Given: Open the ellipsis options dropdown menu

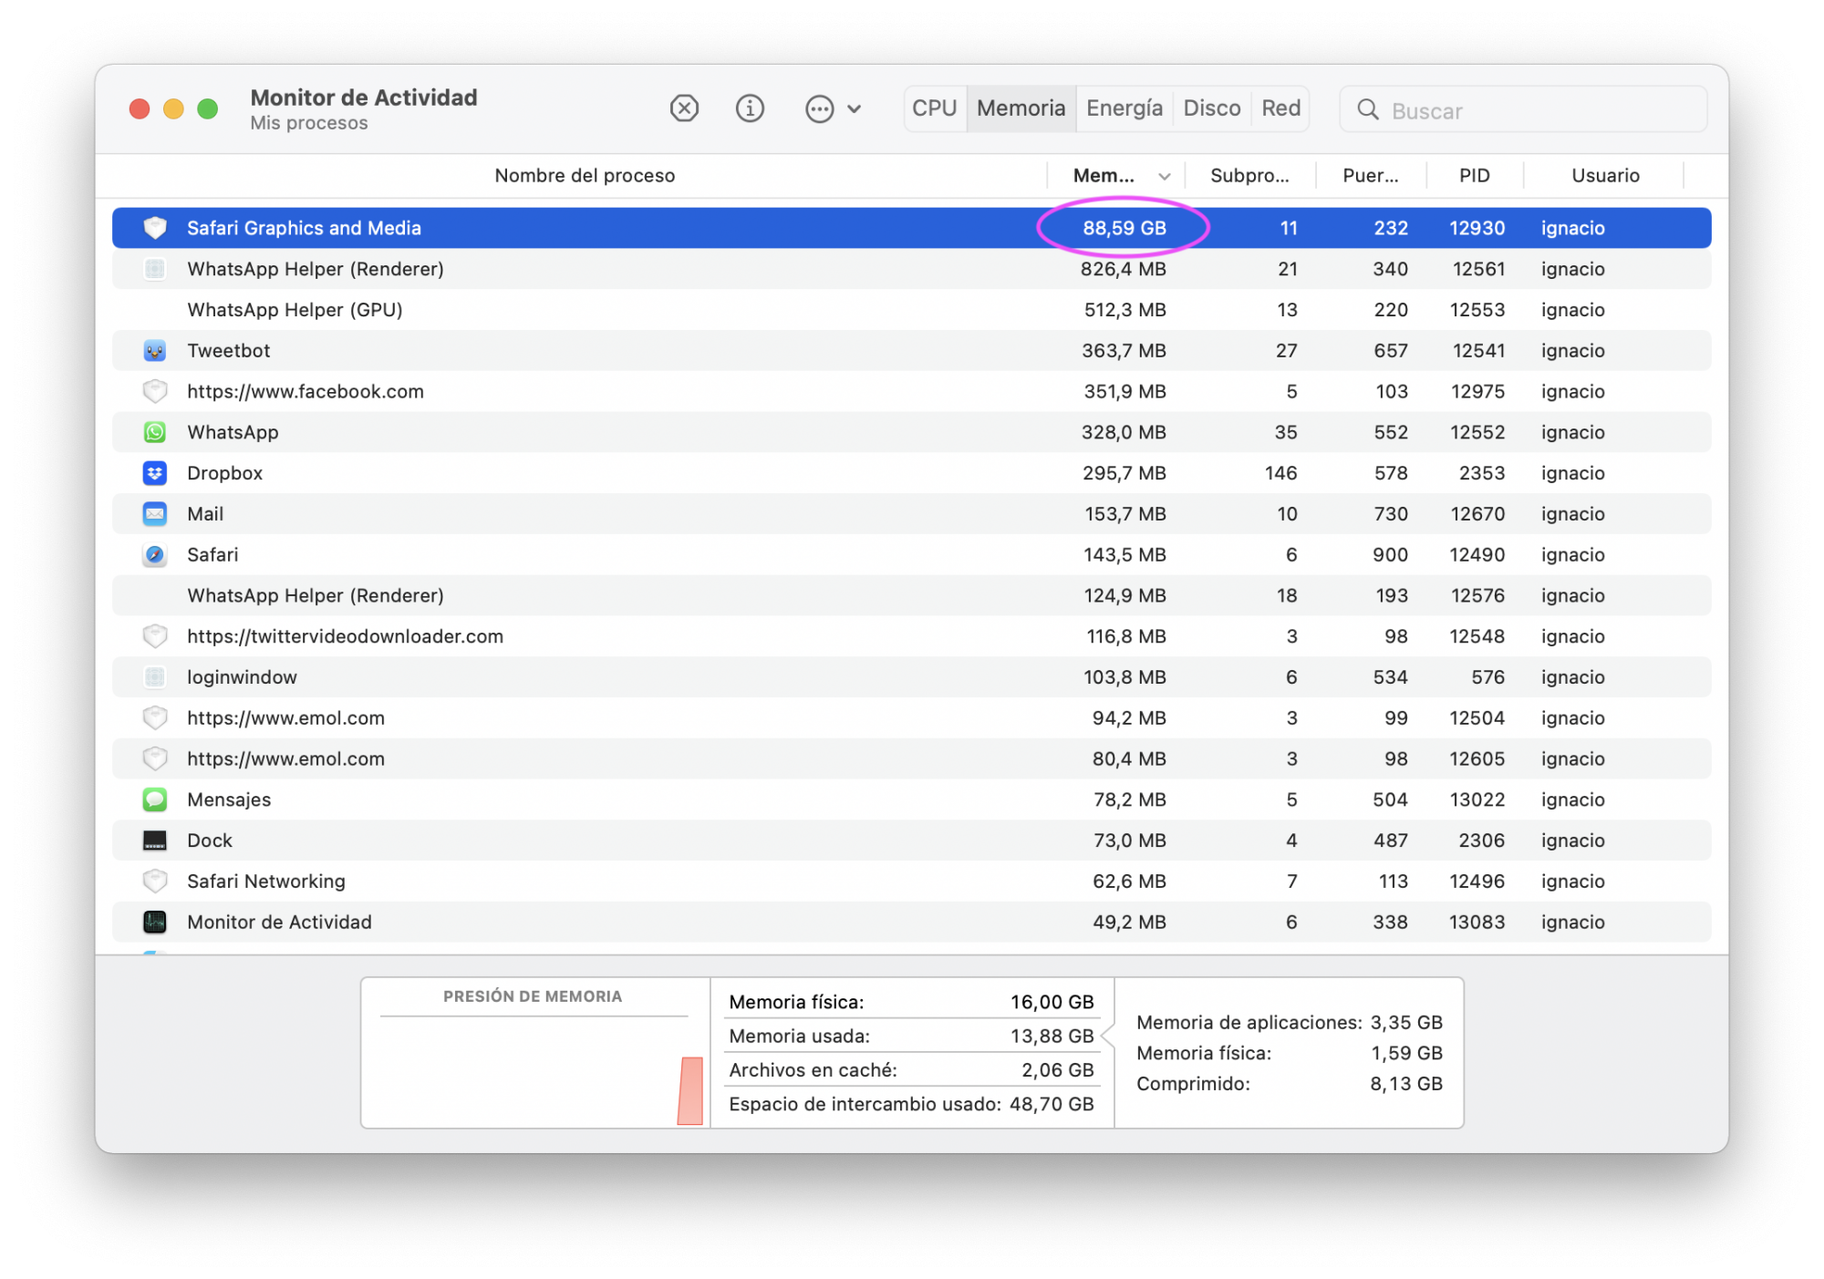Looking at the screenshot, I should coord(819,109).
